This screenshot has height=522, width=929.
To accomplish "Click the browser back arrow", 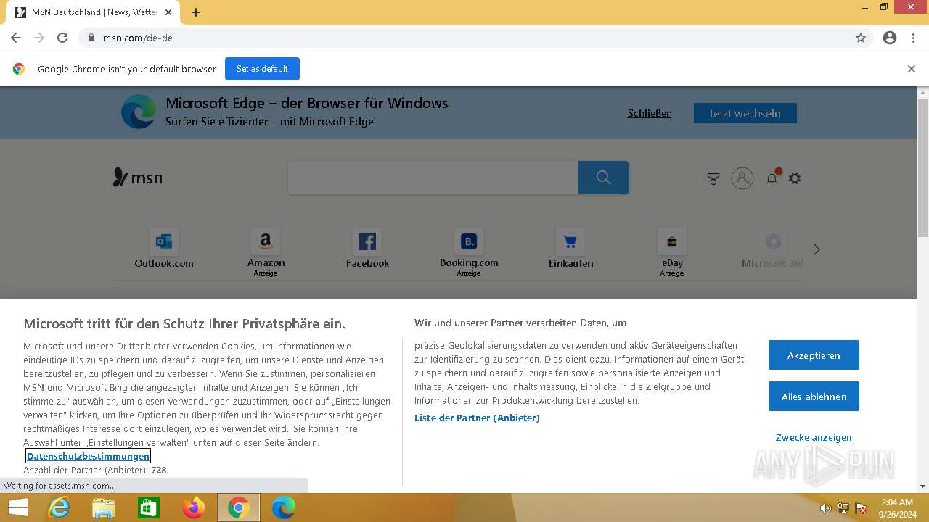I will 16,38.
